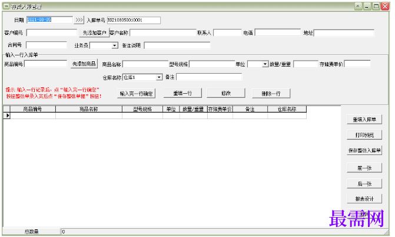Click the 电话 input field

click(x=278, y=32)
